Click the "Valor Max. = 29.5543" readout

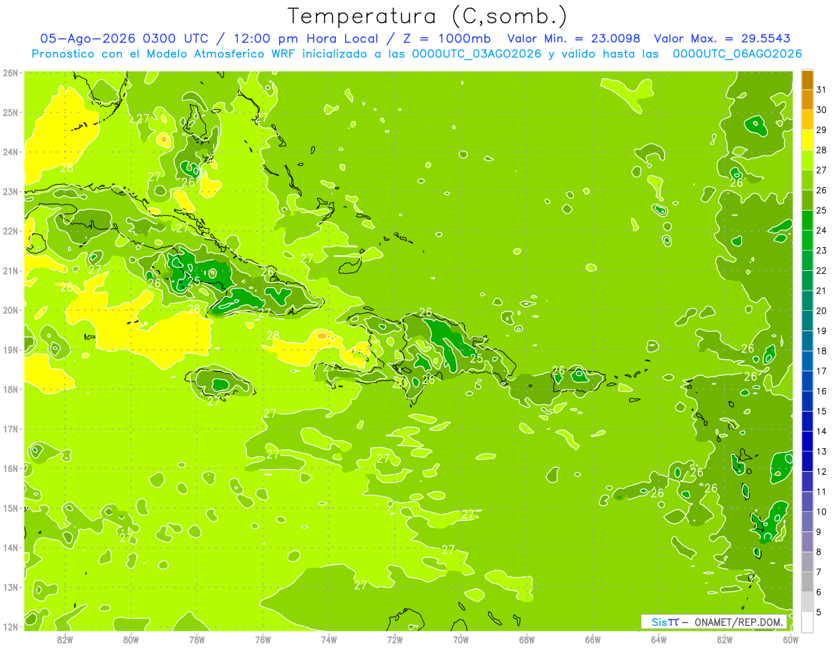[x=723, y=39]
